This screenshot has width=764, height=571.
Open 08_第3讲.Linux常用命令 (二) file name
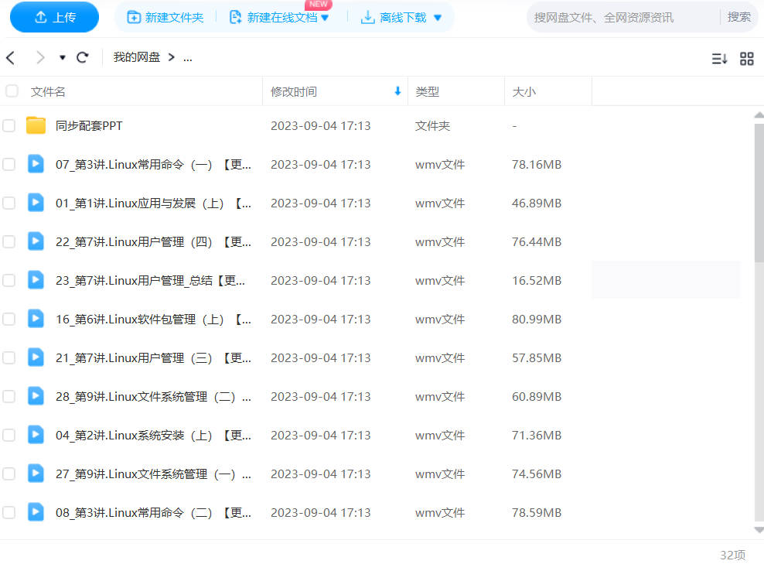153,512
